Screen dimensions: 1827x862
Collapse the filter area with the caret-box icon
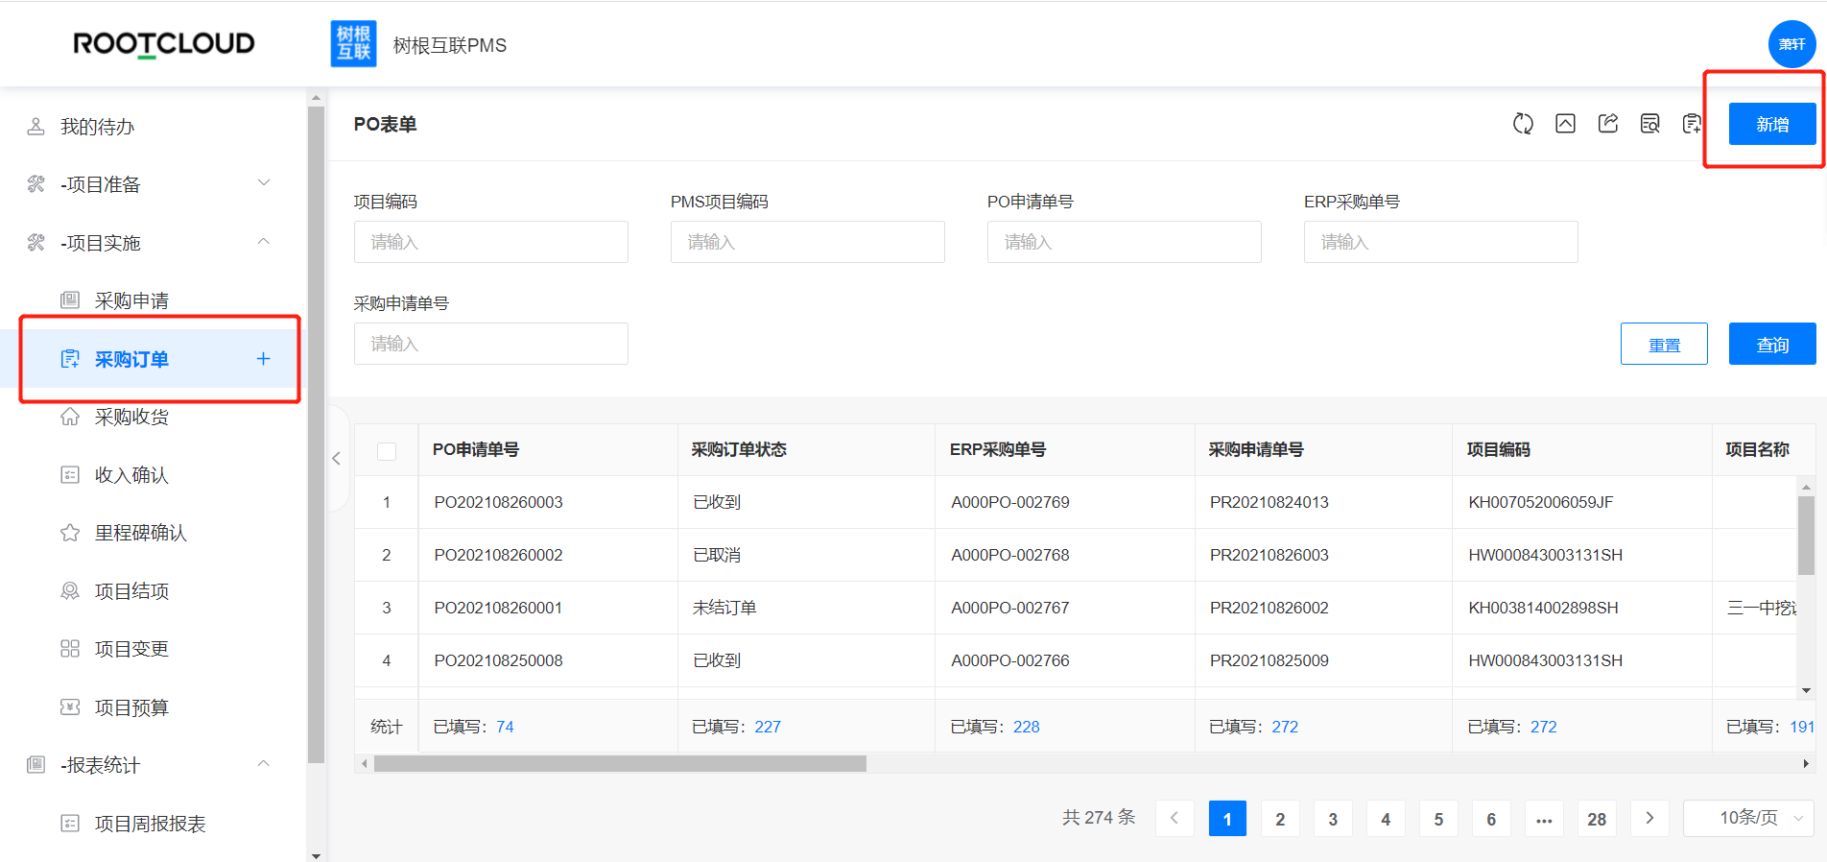point(1565,124)
